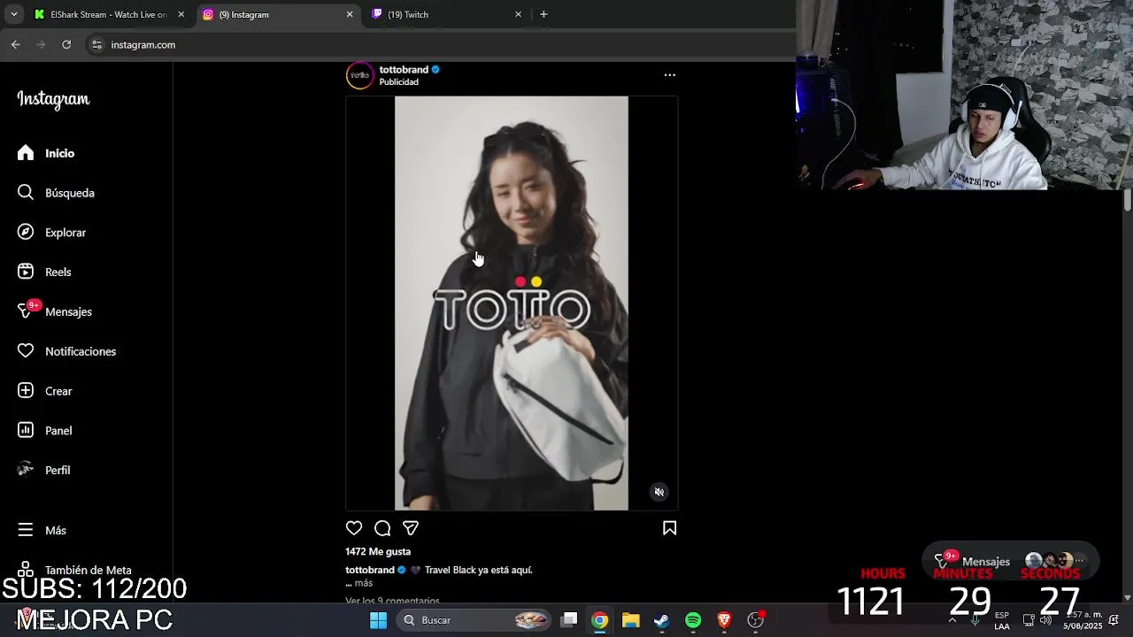This screenshot has width=1133, height=637.
Task: Click the TOTTO ad video
Action: pos(512,303)
